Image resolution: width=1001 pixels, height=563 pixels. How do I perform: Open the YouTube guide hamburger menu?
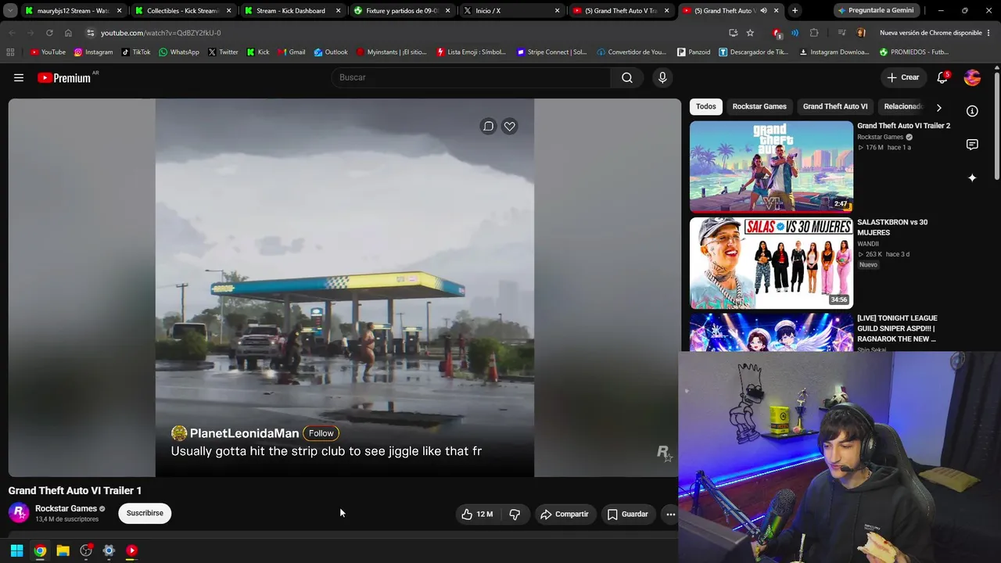(19, 77)
